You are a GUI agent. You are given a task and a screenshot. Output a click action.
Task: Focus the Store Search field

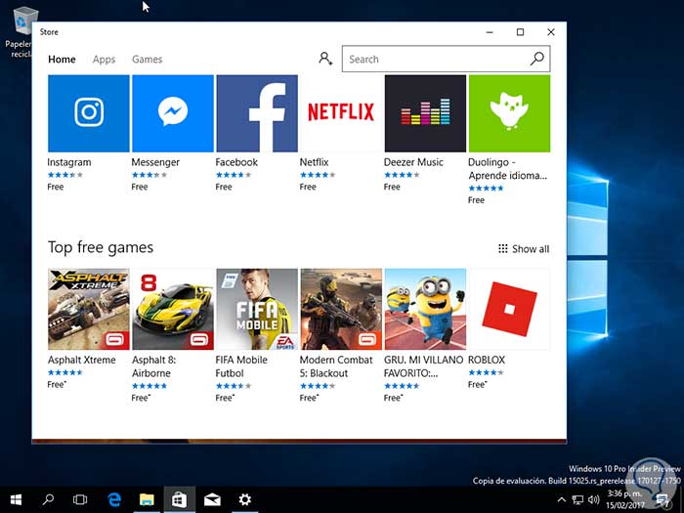pyautogui.click(x=446, y=59)
